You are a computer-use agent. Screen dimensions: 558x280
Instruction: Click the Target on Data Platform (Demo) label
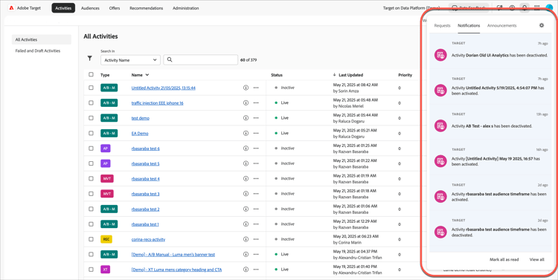pyautogui.click(x=411, y=8)
